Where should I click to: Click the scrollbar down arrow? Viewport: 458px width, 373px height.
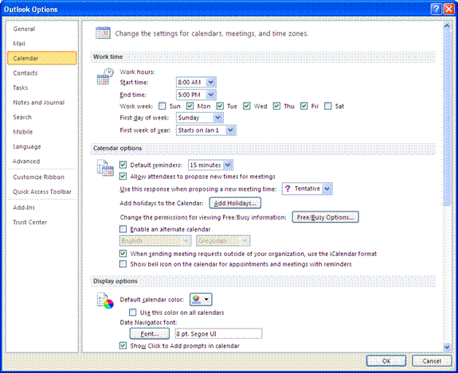pyautogui.click(x=447, y=347)
